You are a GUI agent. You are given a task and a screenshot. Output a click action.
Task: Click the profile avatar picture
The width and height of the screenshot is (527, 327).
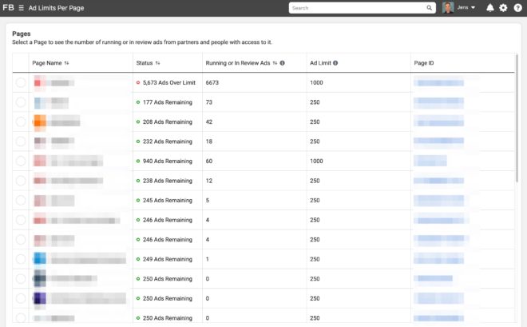(x=448, y=7)
